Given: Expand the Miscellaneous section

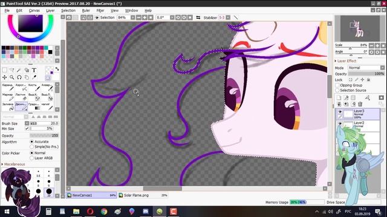Looking at the screenshot, I should (x=13, y=164).
